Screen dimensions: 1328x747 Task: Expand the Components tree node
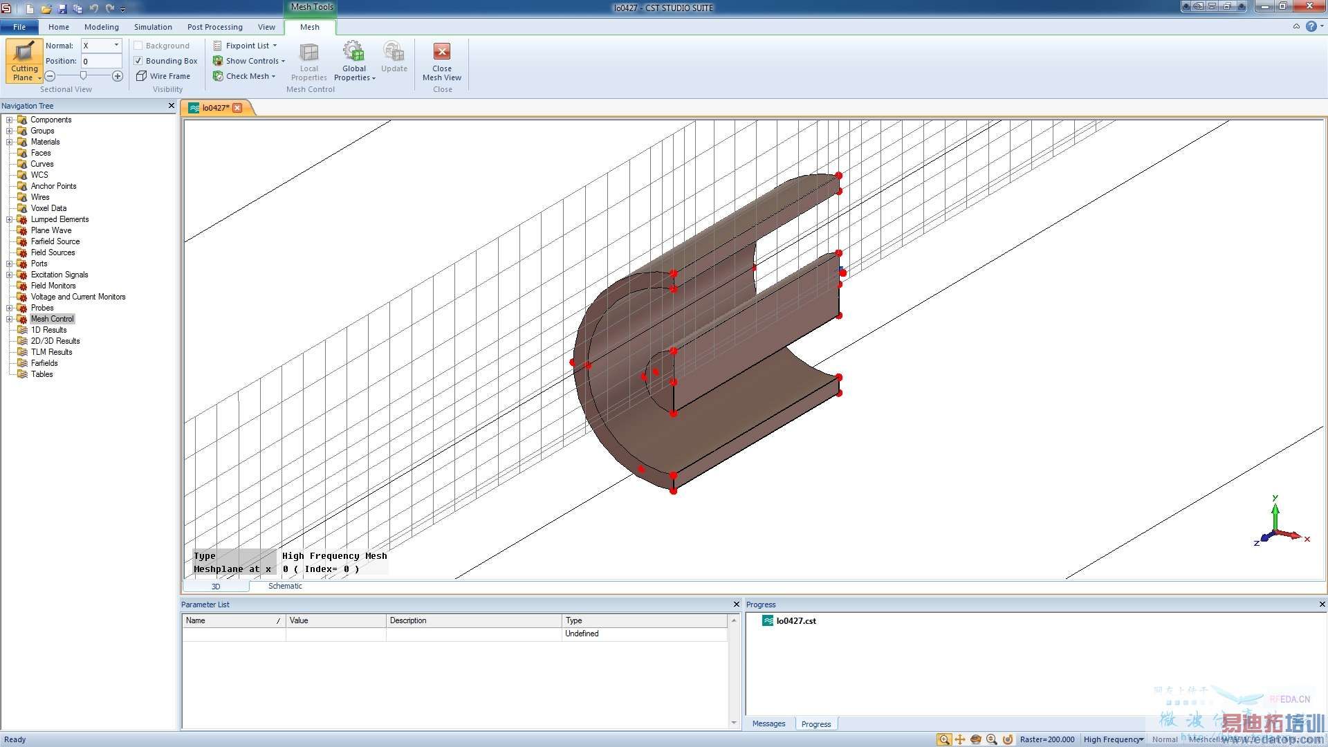10,120
